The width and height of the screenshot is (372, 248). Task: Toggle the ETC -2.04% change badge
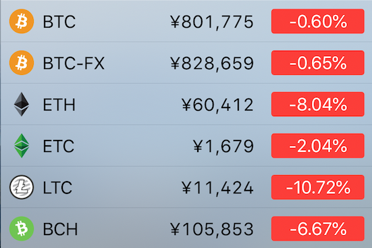point(318,145)
